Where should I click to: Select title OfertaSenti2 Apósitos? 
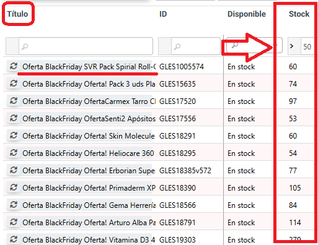click(x=89, y=119)
